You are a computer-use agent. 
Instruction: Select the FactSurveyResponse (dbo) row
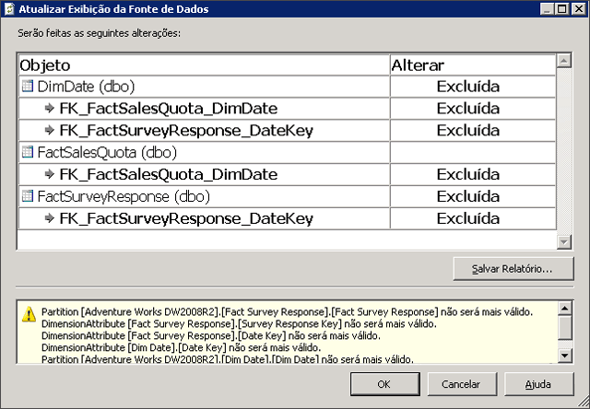pos(287,196)
